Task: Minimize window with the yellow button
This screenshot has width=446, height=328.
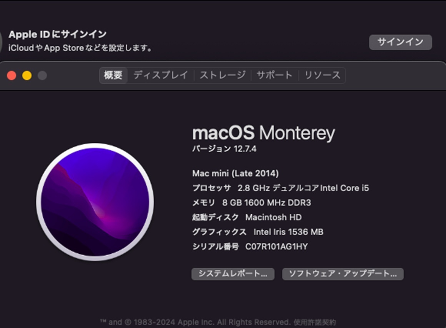Action: [27, 75]
